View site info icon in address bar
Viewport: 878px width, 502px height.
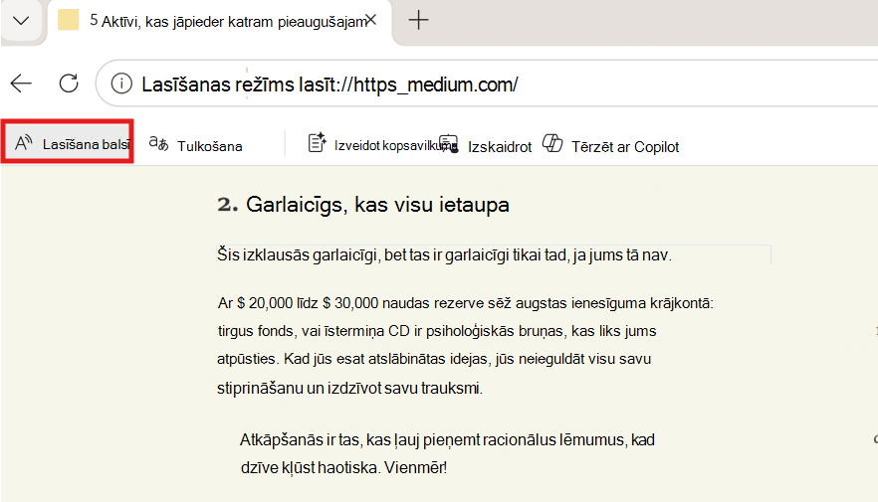121,84
